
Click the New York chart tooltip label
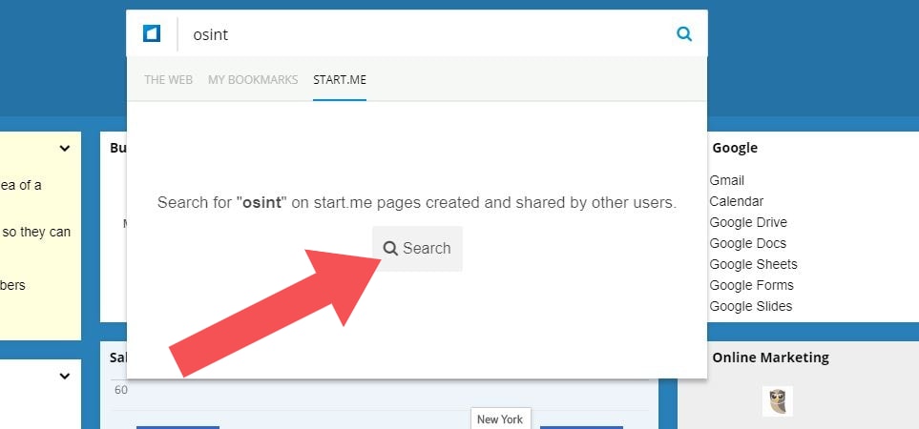(x=500, y=419)
